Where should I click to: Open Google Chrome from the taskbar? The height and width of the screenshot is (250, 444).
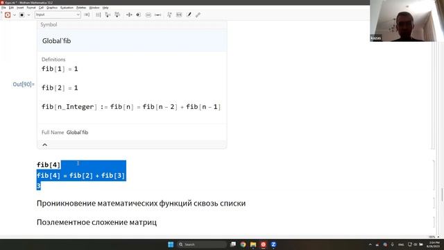click(243, 244)
